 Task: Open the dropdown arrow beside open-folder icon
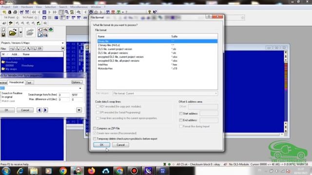pyautogui.click(x=20, y=32)
